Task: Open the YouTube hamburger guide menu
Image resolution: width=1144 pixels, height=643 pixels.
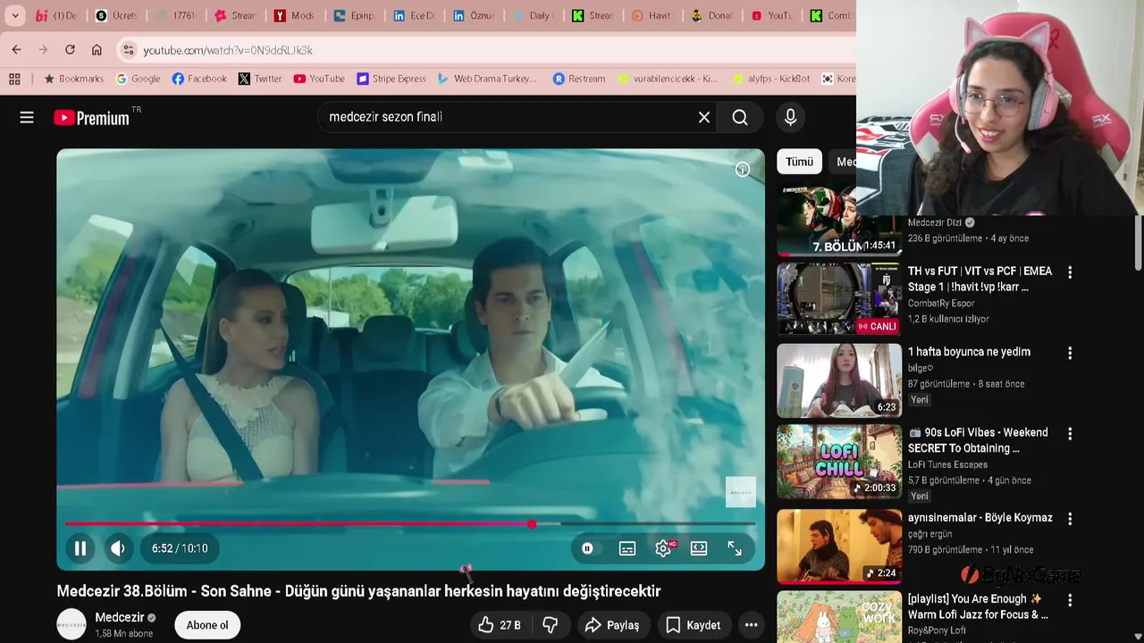Action: click(27, 117)
